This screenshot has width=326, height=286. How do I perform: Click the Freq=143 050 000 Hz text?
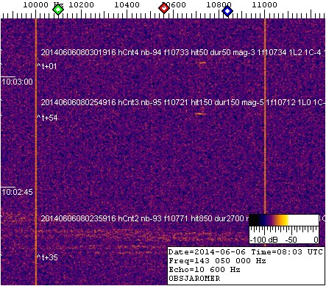click(217, 261)
